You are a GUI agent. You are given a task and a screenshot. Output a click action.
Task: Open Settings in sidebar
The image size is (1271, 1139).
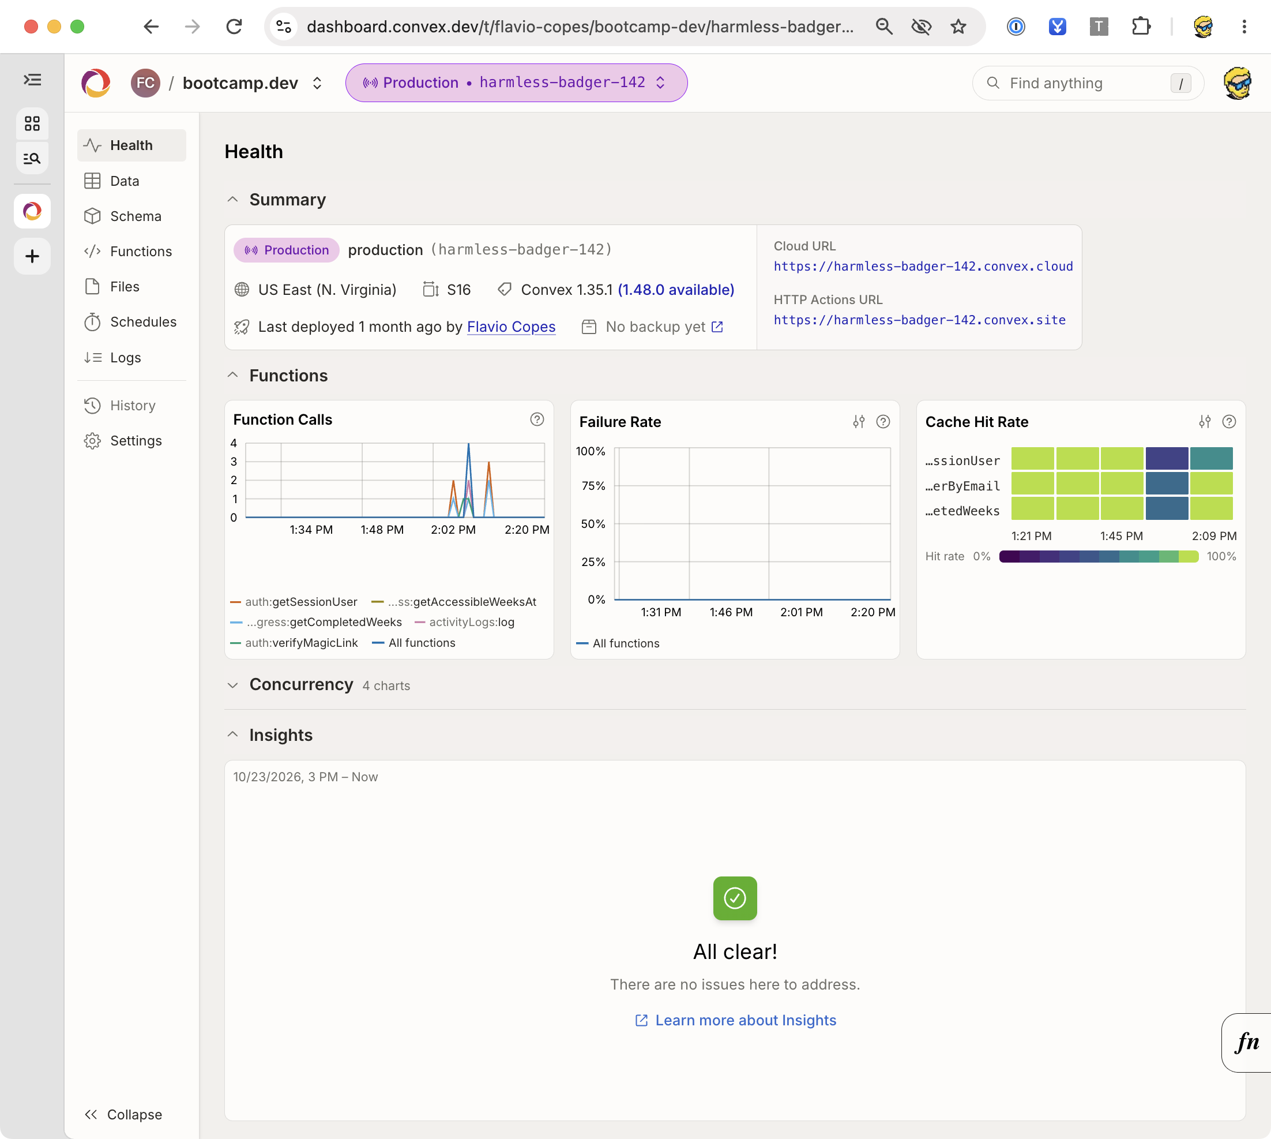(131, 441)
